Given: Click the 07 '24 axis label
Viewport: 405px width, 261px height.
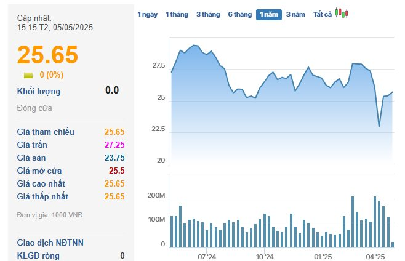Looking at the screenshot, I should tap(207, 257).
